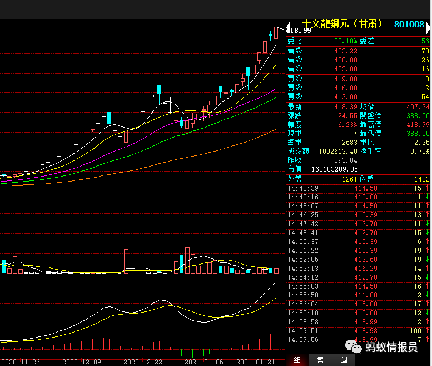Select the trade row at 14:46:25
Image resolution: width=432 pixels, height=366 pixels.
(x=358, y=214)
